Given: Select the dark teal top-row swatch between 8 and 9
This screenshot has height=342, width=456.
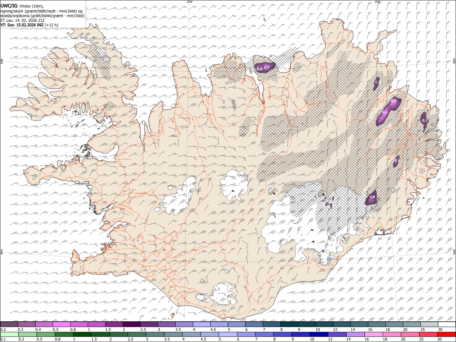Looking at the screenshot, I should 289,324.
